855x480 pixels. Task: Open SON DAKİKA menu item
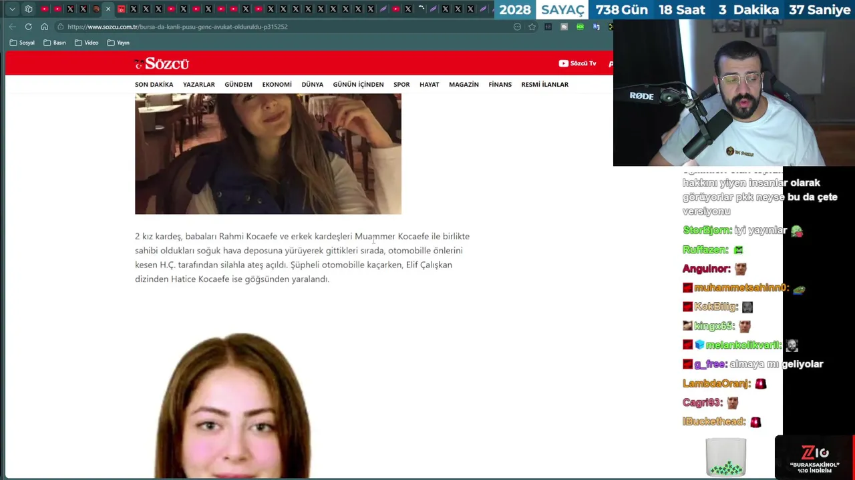click(154, 85)
